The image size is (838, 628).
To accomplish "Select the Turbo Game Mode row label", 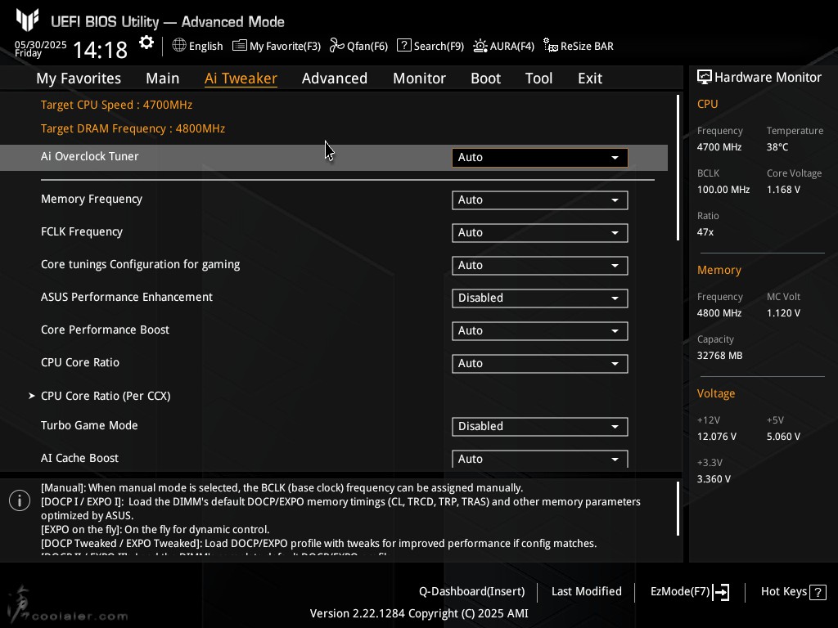I will coord(89,425).
